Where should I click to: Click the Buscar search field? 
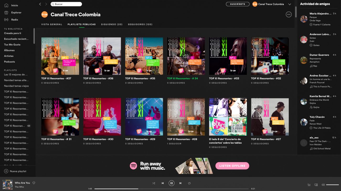click(66, 4)
